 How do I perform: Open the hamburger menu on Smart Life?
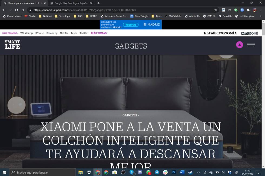pyautogui.click(x=251, y=45)
